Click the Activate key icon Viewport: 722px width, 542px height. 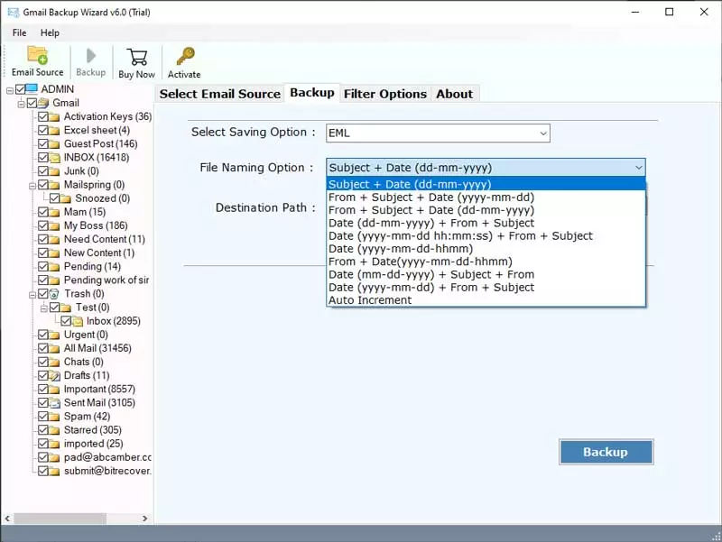click(x=185, y=56)
